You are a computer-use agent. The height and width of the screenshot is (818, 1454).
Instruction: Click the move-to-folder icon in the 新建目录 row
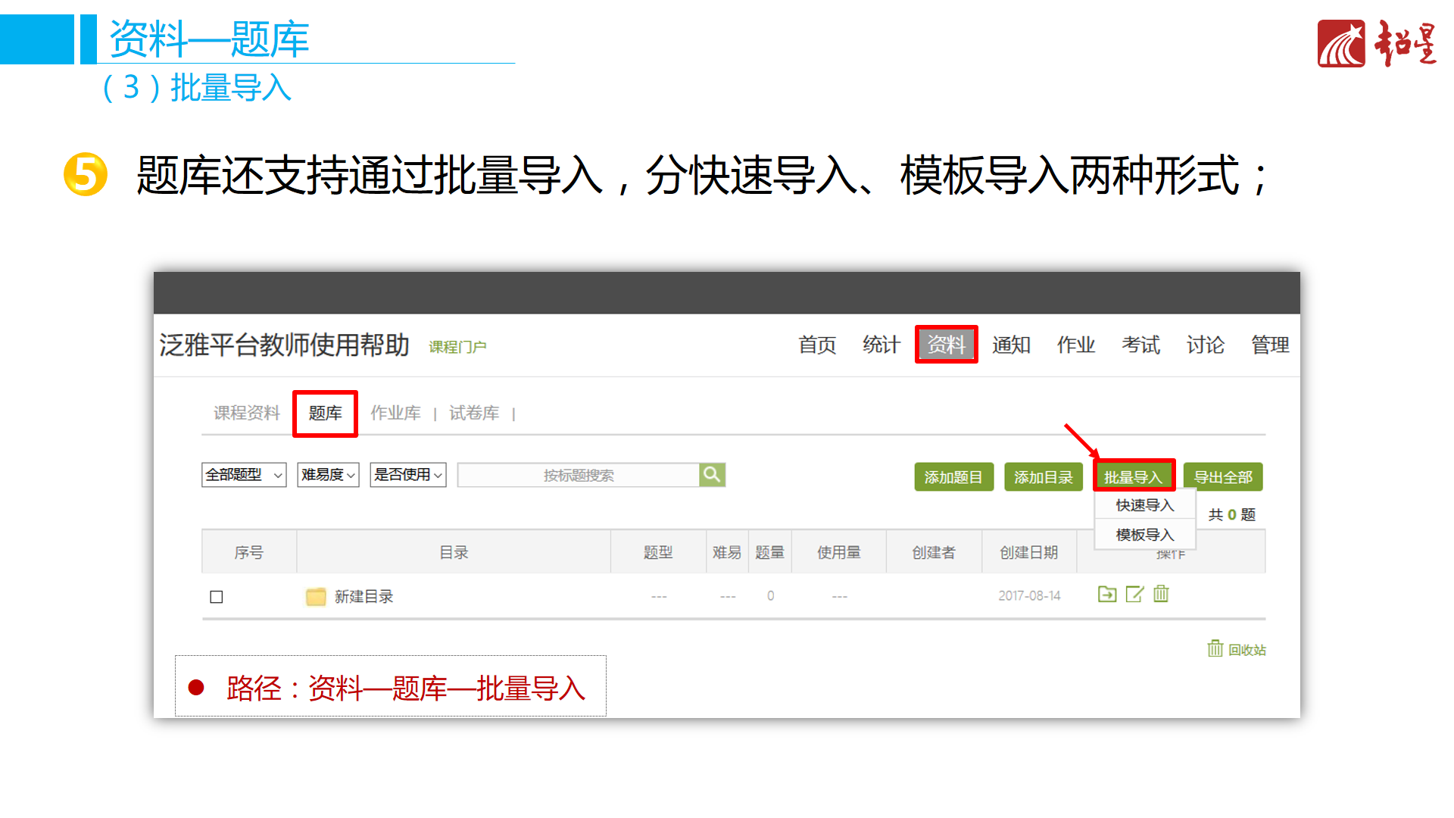(x=1106, y=595)
